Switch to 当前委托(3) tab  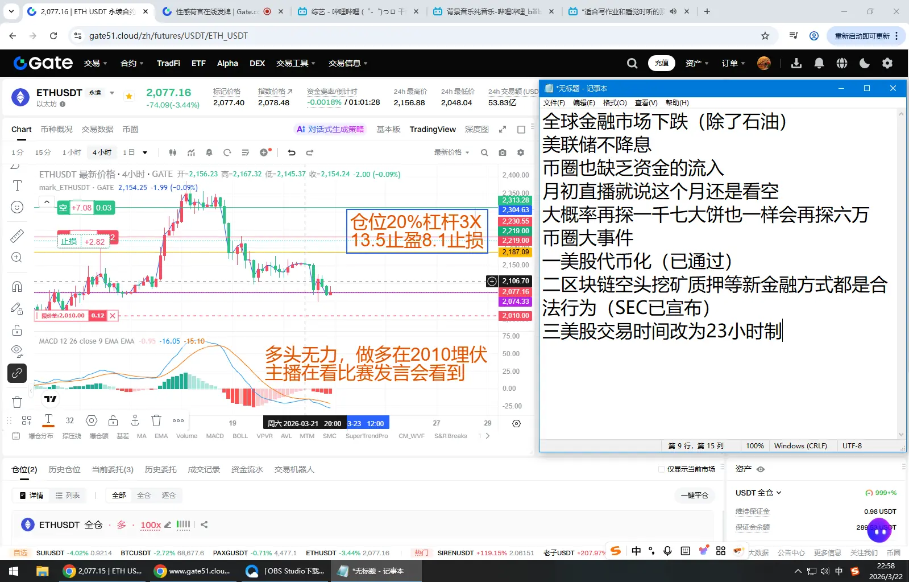113,469
